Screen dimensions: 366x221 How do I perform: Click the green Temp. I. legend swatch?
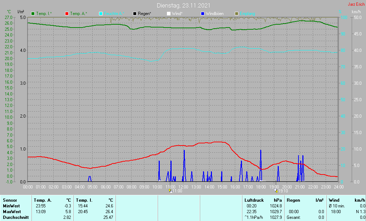pos(33,14)
